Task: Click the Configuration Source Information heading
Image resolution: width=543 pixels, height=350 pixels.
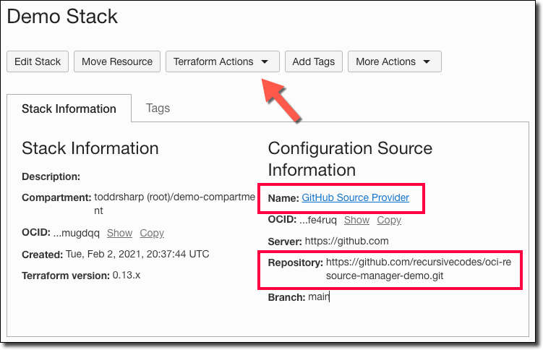Action: tap(350, 159)
